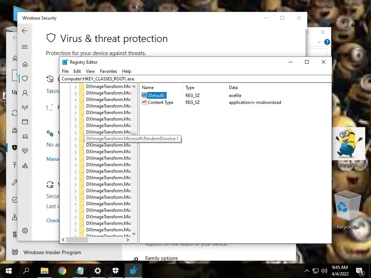Click the protection history clock icon
The height and width of the screenshot is (278, 371).
coord(50,79)
